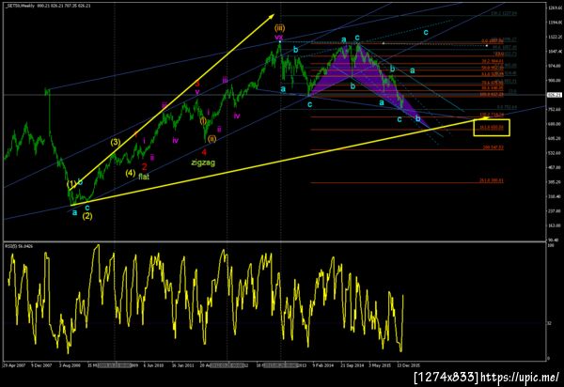The height and width of the screenshot is (387, 564).
Task: Select the green 'flat' wave label
Action: pos(144,177)
